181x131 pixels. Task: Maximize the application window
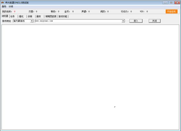pos(170,2)
